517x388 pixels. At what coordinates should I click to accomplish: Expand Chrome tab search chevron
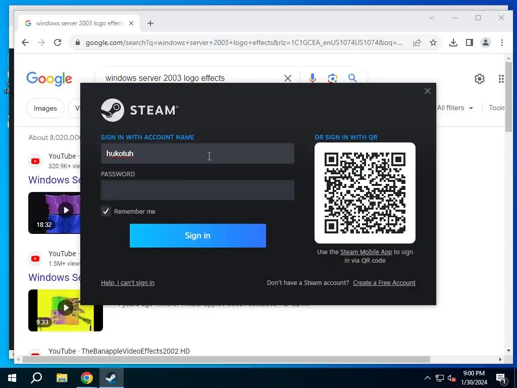coord(432,18)
